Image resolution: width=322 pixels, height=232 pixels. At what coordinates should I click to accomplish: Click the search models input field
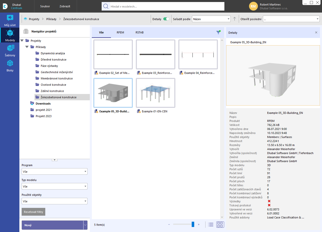(x=167, y=6)
